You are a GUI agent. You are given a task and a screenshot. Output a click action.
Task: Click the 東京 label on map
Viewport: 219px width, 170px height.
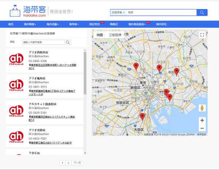point(143,82)
